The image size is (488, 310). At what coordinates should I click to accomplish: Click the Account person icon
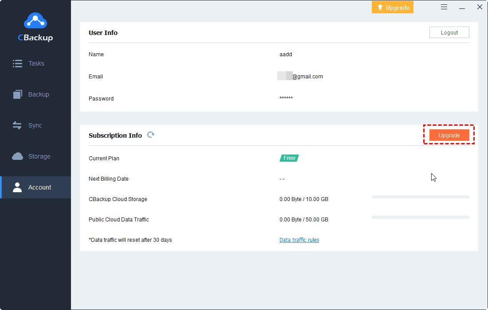17,187
